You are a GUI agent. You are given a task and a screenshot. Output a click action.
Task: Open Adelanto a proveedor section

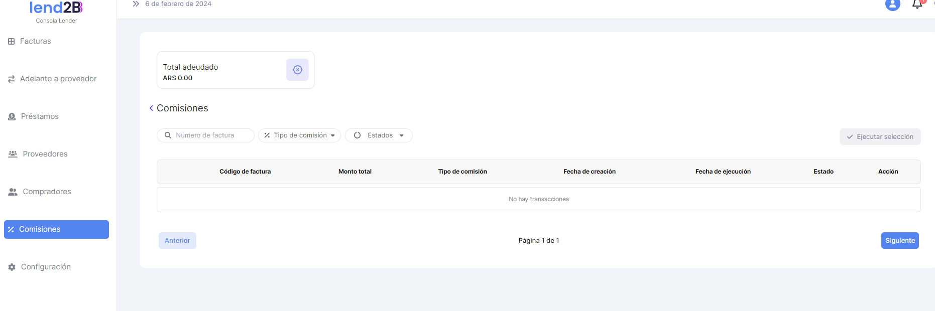click(x=58, y=79)
